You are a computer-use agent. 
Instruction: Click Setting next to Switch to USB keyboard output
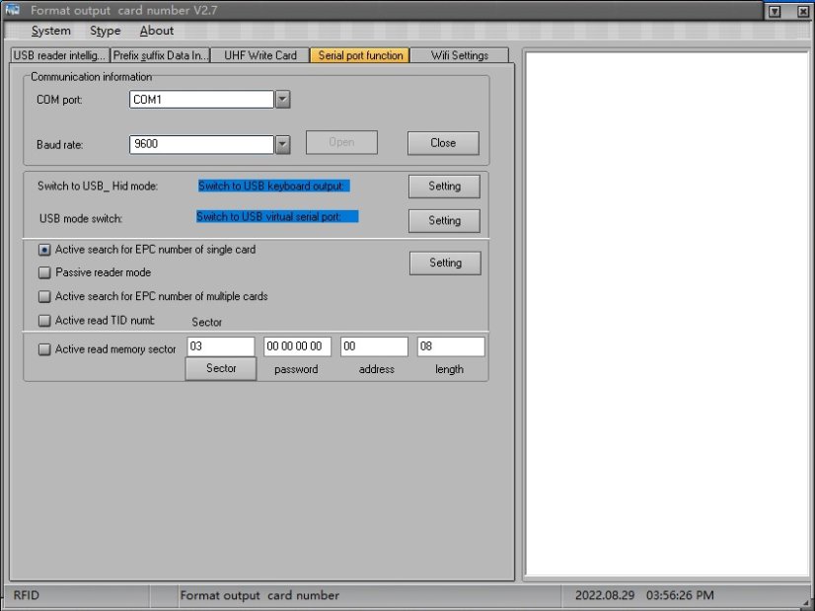(442, 186)
